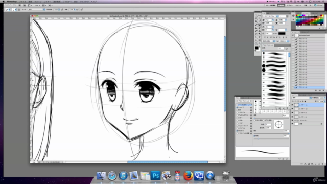Click the black text color swatch in Character panel
Viewport: 327px width, 184px height.
point(282,33)
